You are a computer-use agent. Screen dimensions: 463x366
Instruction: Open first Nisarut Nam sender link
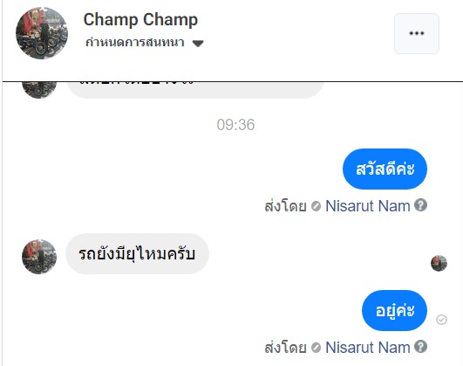368,206
